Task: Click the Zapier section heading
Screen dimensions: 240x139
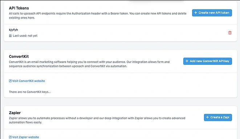Action: point(15,113)
